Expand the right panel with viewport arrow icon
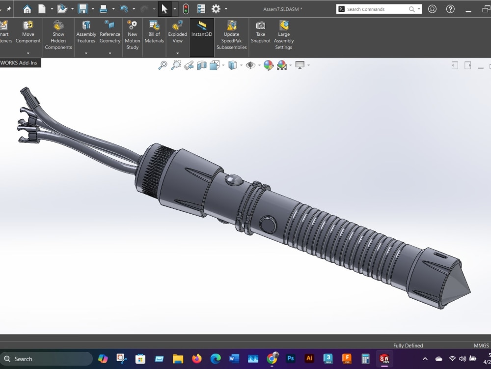Viewport: 491px width, 369px height. (x=468, y=65)
